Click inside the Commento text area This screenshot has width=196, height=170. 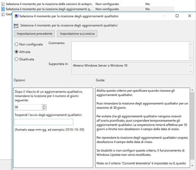130,51
